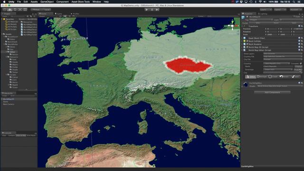Switch to the Profiler tab
This screenshot has height=171, width=304.
click(76, 14)
